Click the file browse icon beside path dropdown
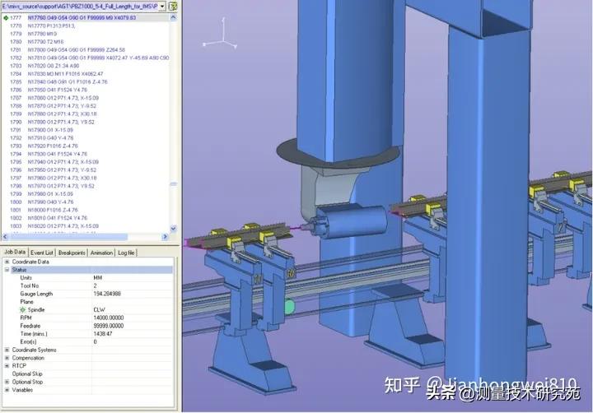The image size is (593, 413). point(174,6)
